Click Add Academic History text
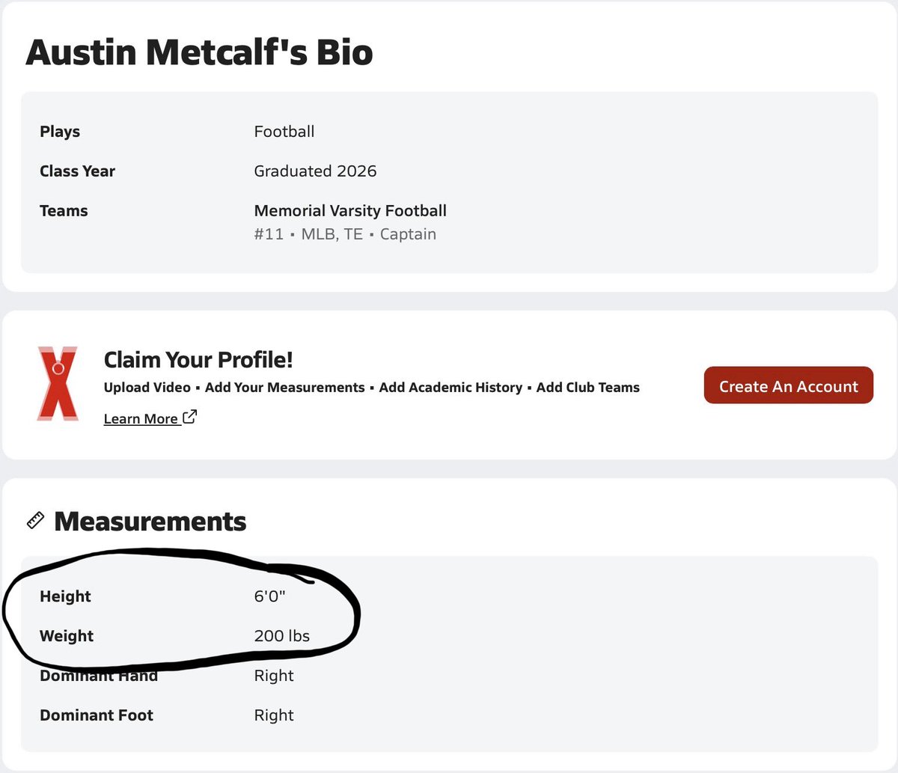 pos(450,388)
